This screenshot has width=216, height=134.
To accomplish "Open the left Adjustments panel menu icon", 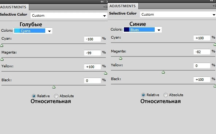I will (x=105, y=7).
